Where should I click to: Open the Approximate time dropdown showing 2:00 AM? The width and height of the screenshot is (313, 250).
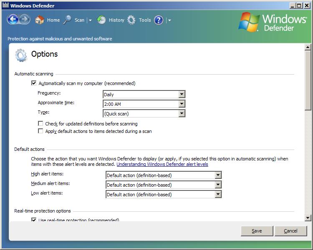(x=144, y=104)
